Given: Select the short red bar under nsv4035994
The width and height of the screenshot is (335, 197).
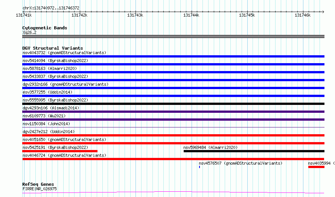Looking at the screenshot, I should point(317,167).
